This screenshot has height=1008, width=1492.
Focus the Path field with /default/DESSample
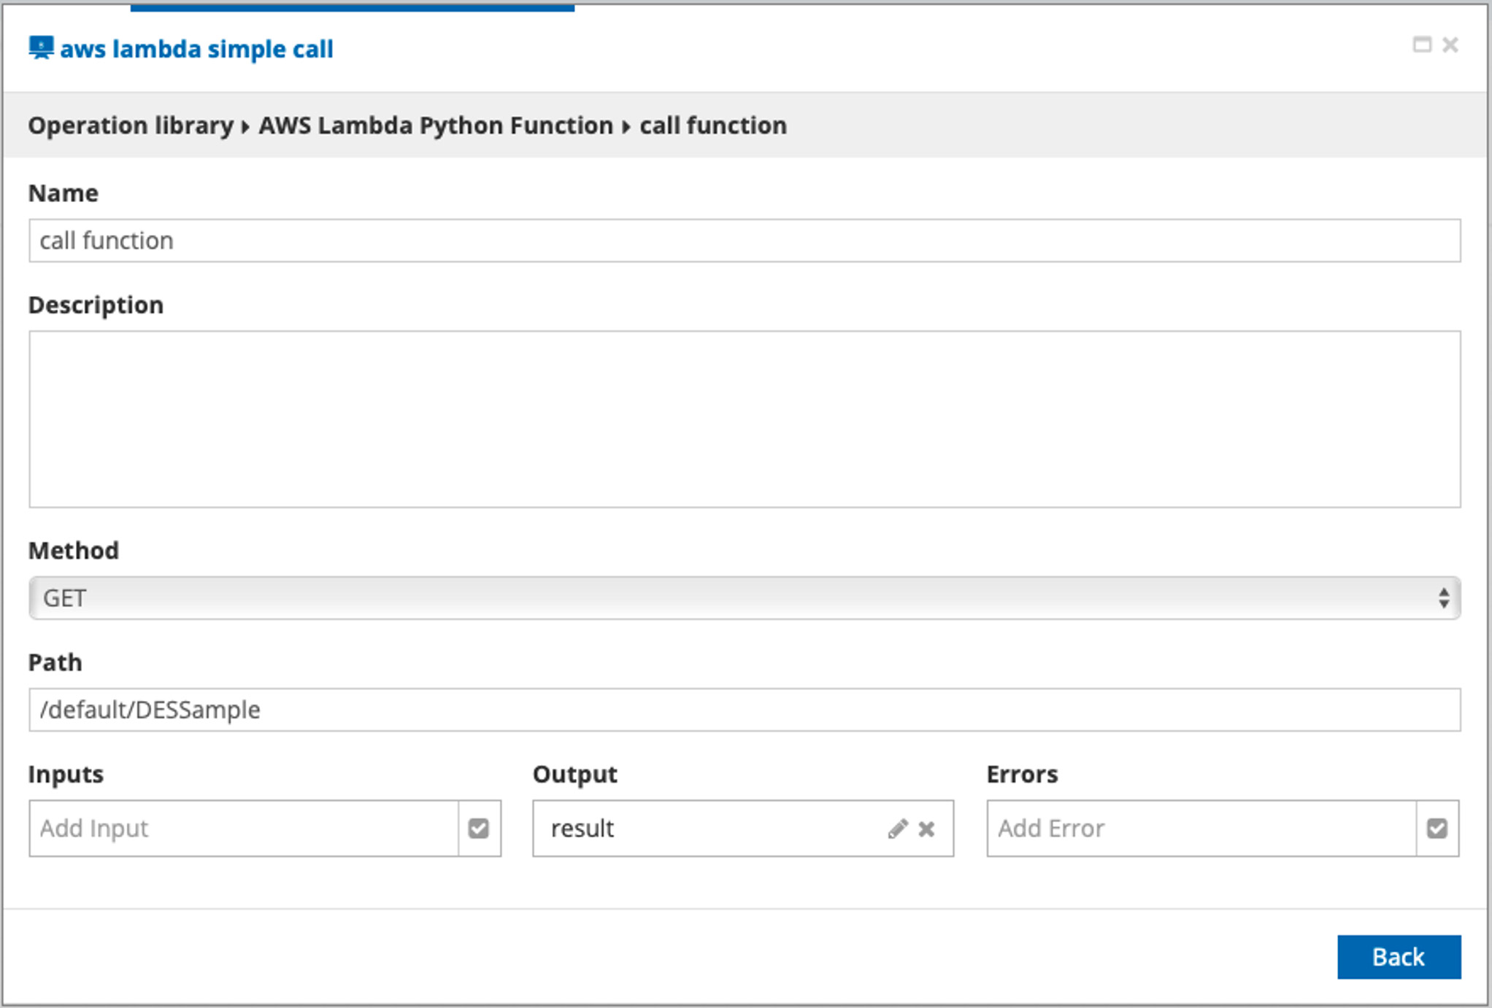[745, 710]
